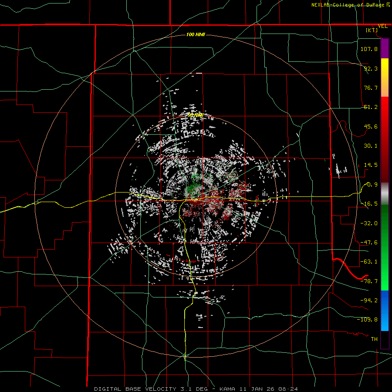Click the 45.6 legend value
Image resolution: width=392 pixels, height=392 pixels.
click(x=371, y=126)
